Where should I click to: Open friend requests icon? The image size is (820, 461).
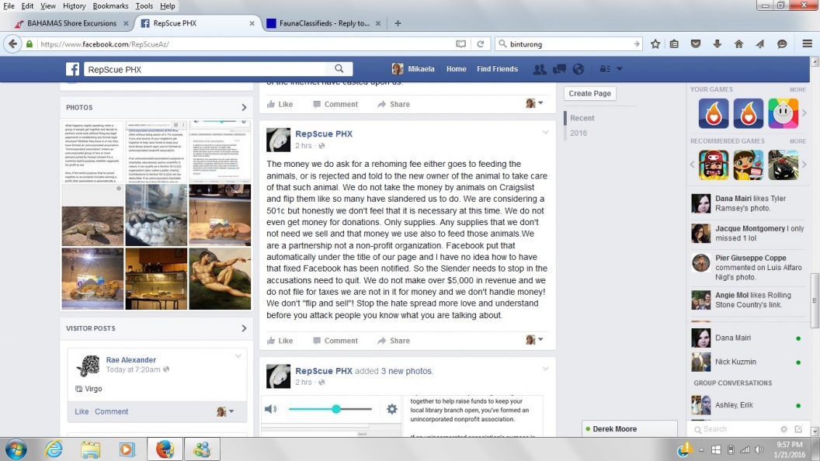(539, 69)
